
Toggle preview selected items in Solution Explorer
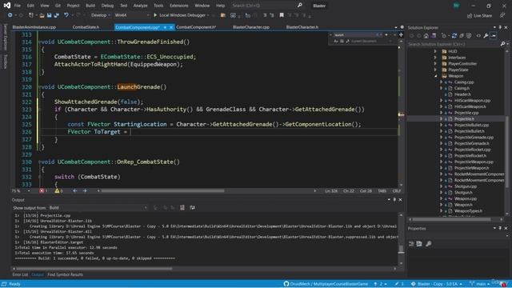(494, 35)
